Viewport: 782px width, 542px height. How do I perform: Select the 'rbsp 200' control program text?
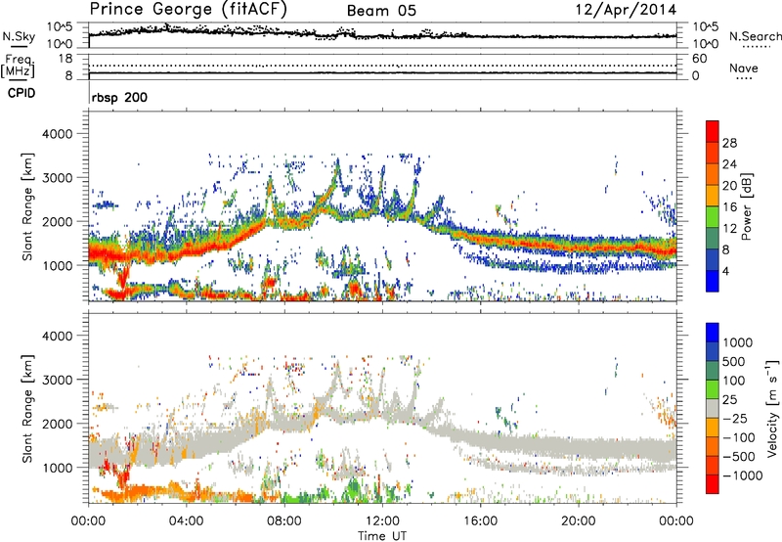[119, 97]
